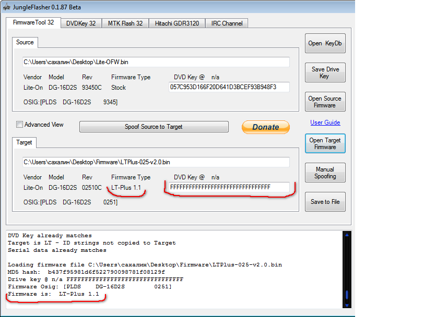Viewport: 447px width, 317px height.
Task: Click the Open KeyDb button
Action: [x=325, y=43]
